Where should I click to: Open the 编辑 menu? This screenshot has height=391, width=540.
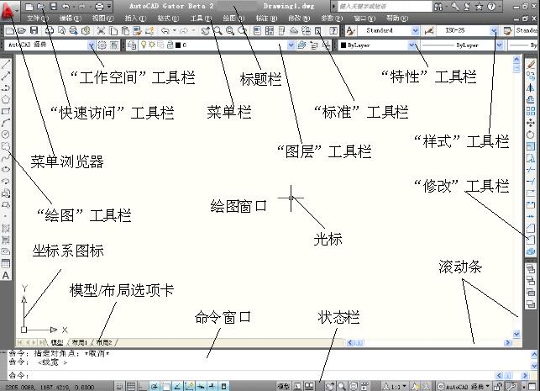70,18
